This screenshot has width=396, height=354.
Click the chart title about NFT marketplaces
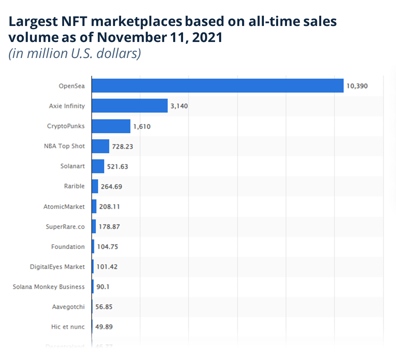(x=172, y=29)
